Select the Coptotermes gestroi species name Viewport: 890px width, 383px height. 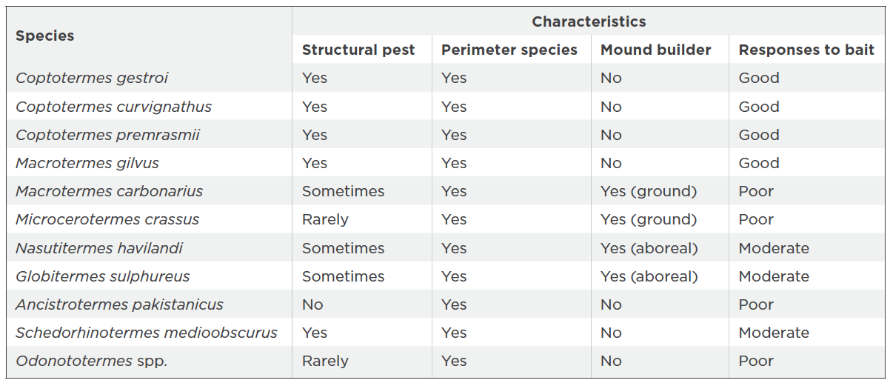[x=93, y=78]
